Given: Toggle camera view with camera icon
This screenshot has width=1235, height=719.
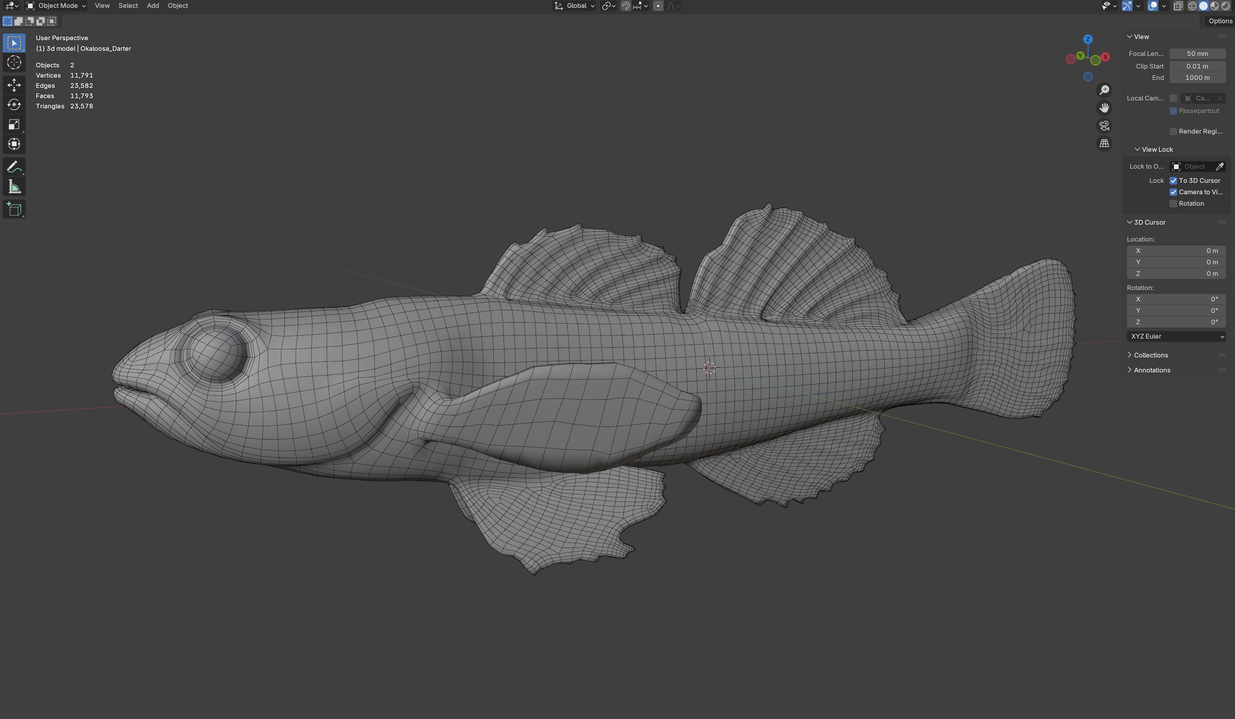Looking at the screenshot, I should click(x=1104, y=126).
